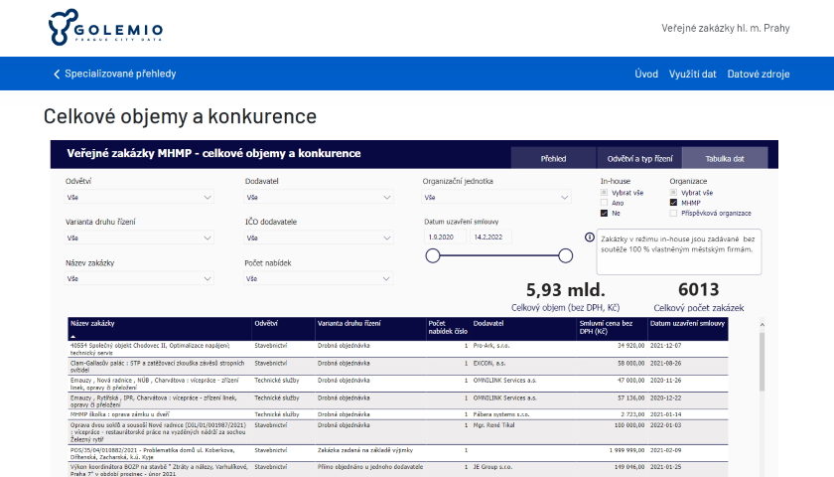
Task: Open the Dodavatel dropdown
Action: (319, 198)
